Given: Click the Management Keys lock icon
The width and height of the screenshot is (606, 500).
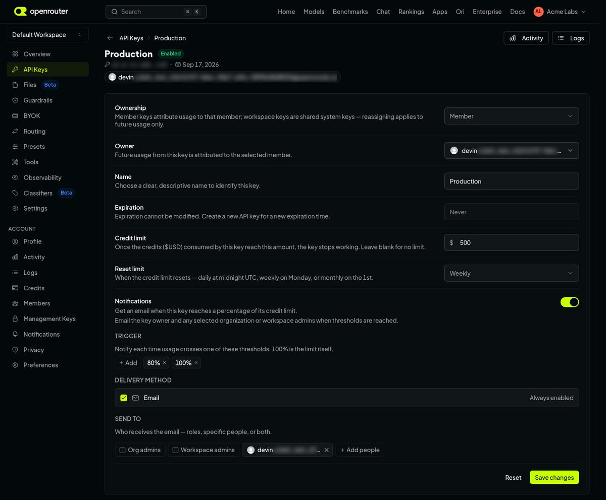Looking at the screenshot, I should pyautogui.click(x=15, y=319).
